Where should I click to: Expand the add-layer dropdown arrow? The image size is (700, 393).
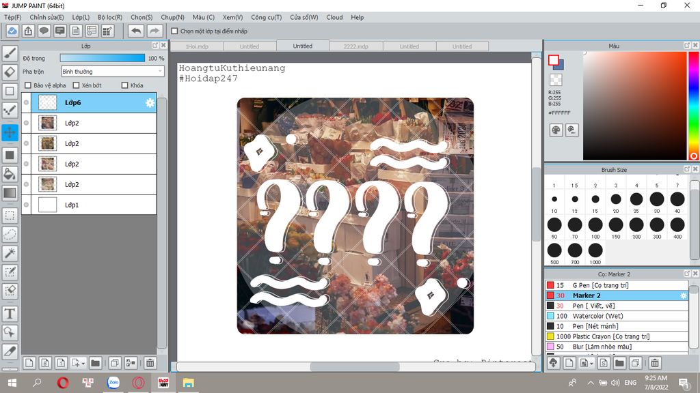click(83, 364)
